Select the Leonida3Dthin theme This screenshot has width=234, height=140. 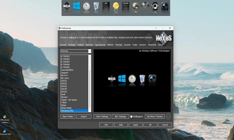(x=75, y=70)
